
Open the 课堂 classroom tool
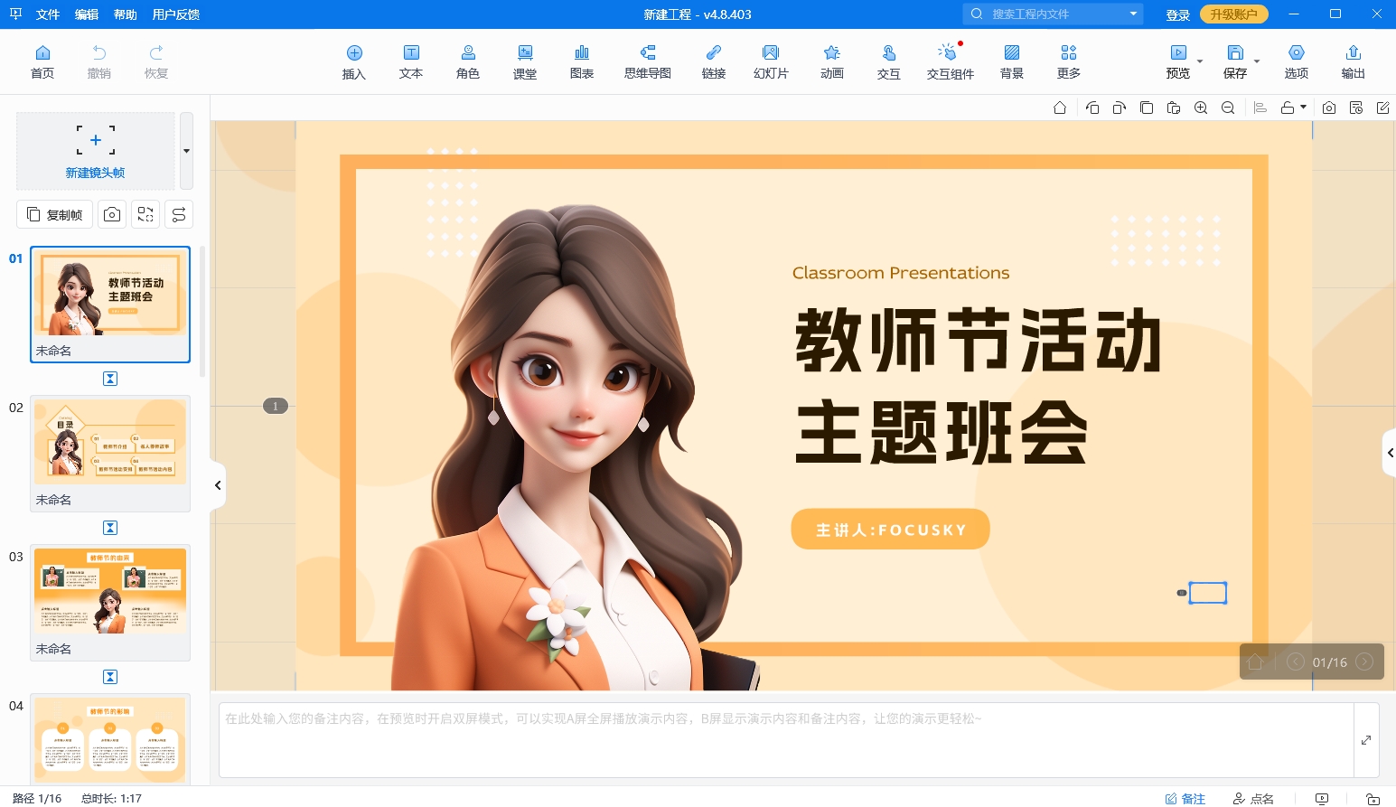point(525,62)
